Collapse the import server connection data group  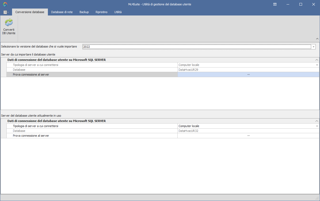(317, 60)
